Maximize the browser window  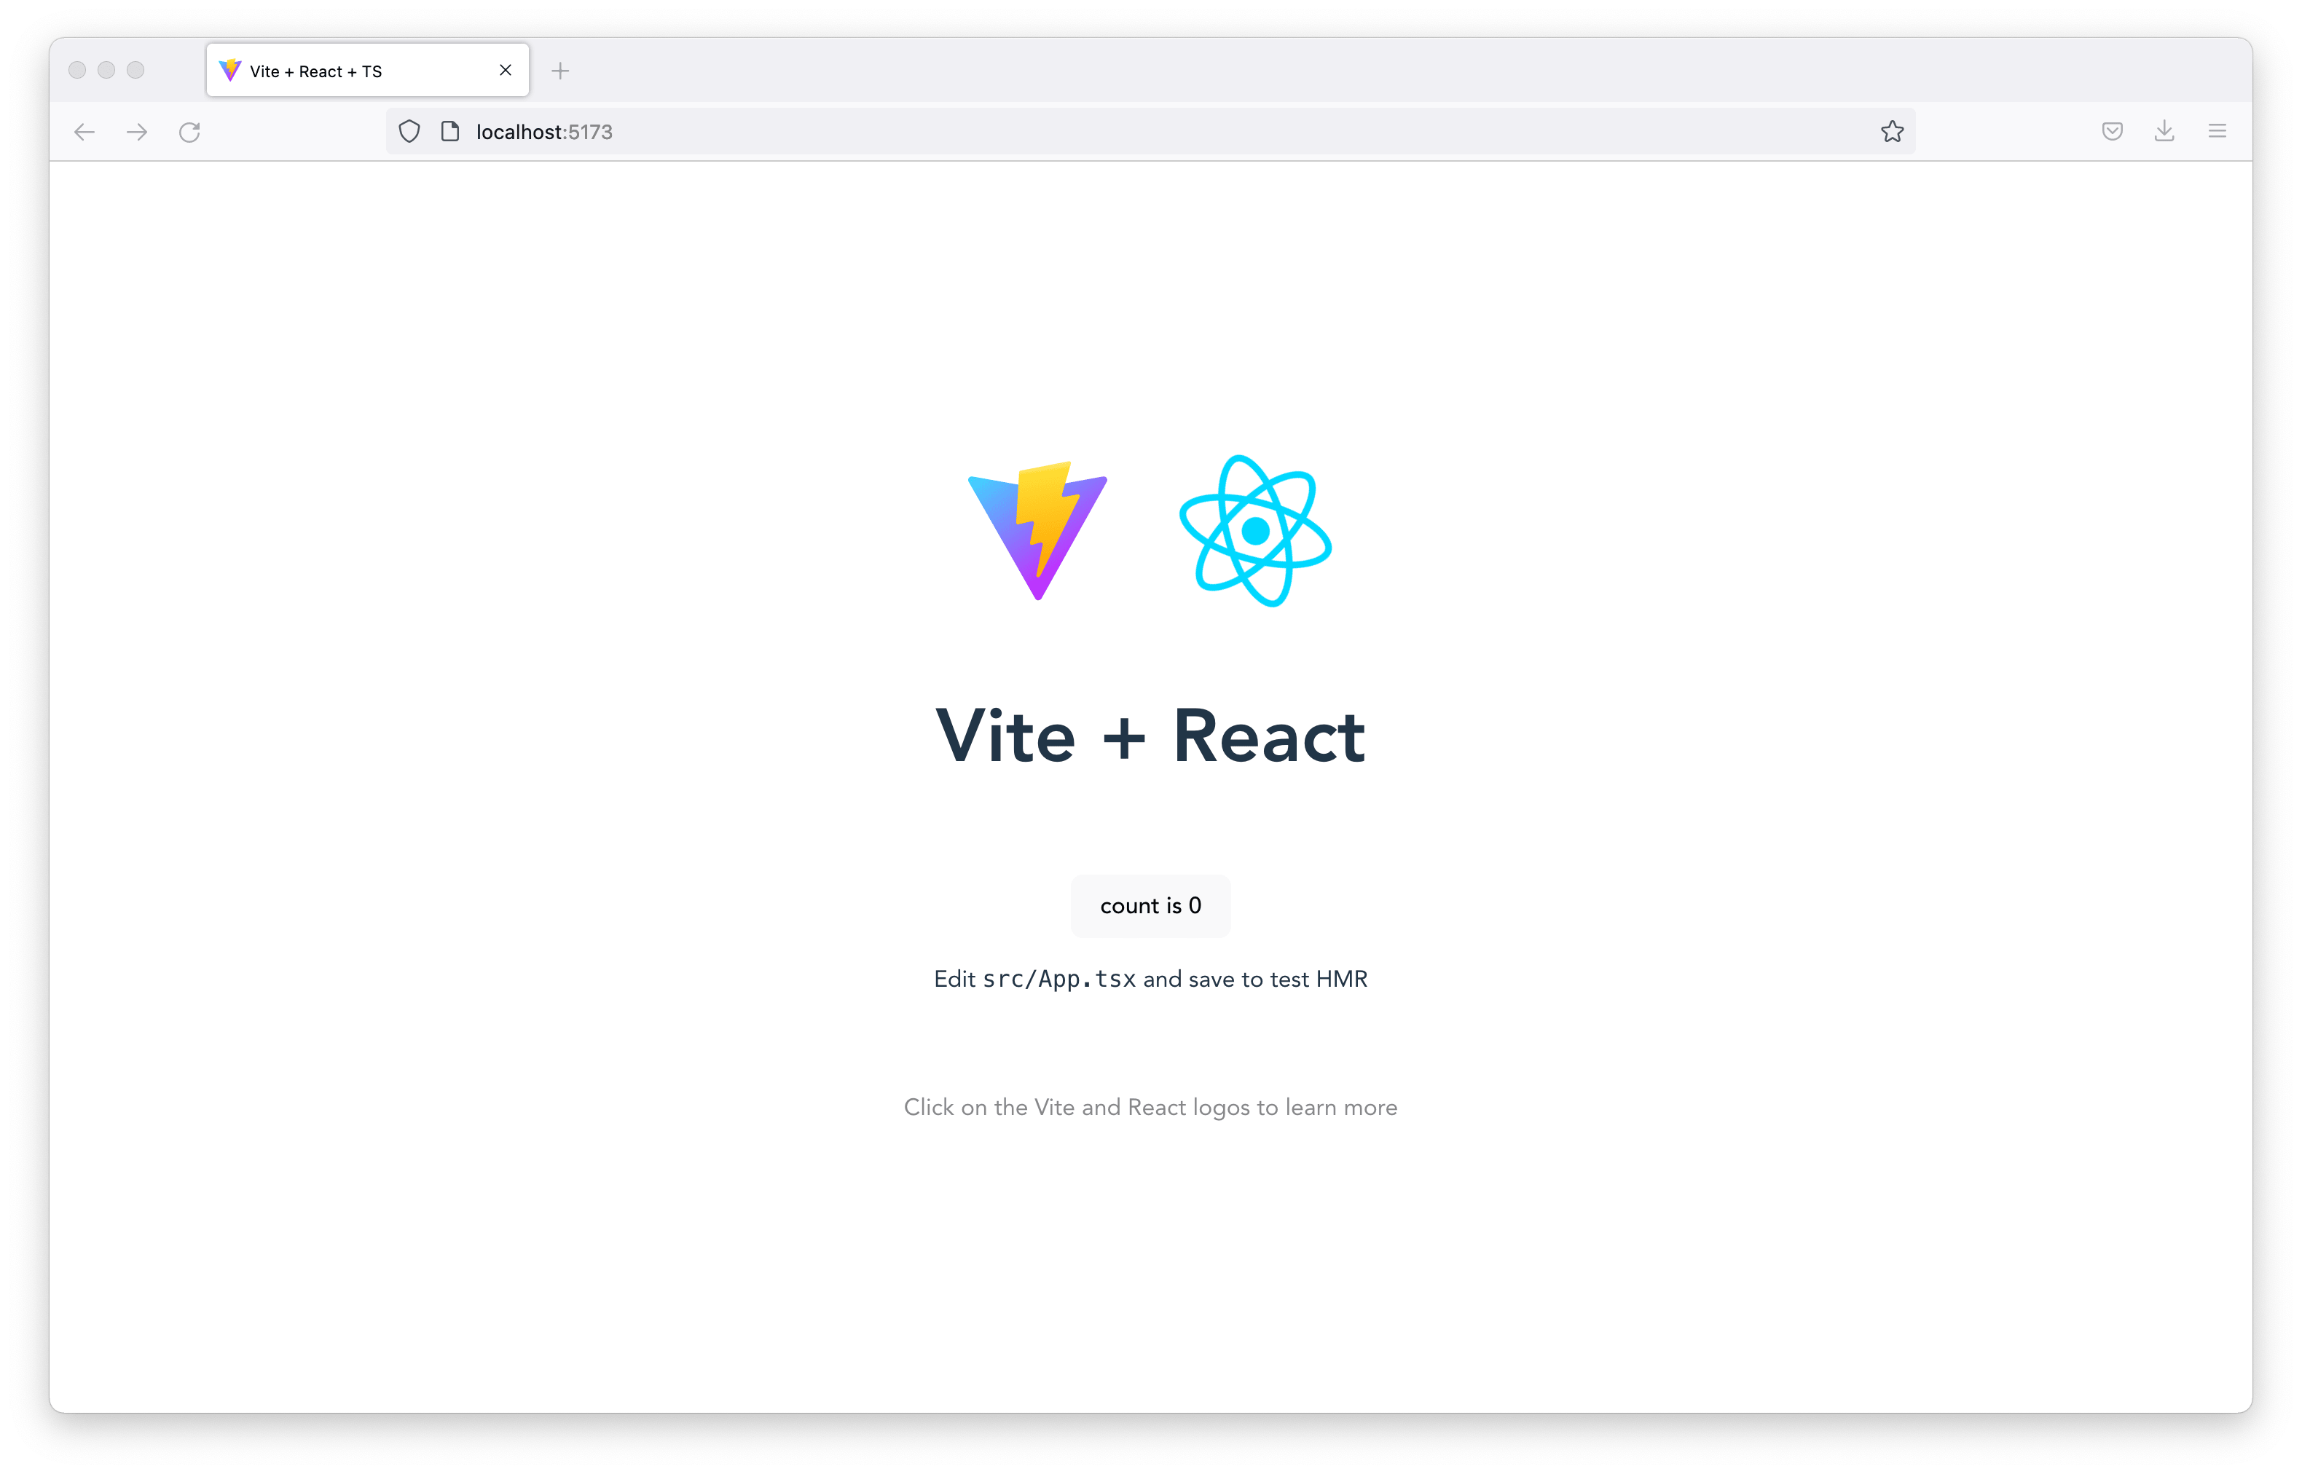(136, 70)
